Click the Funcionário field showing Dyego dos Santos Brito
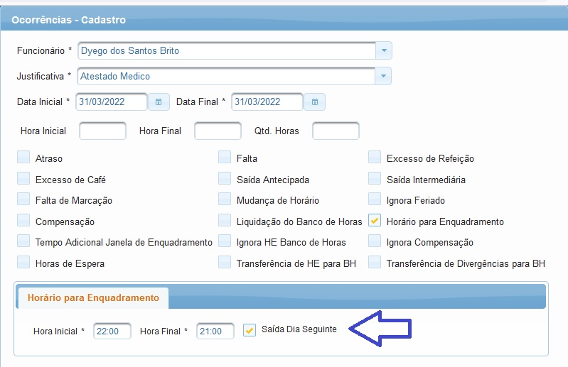The image size is (568, 367). [x=227, y=50]
